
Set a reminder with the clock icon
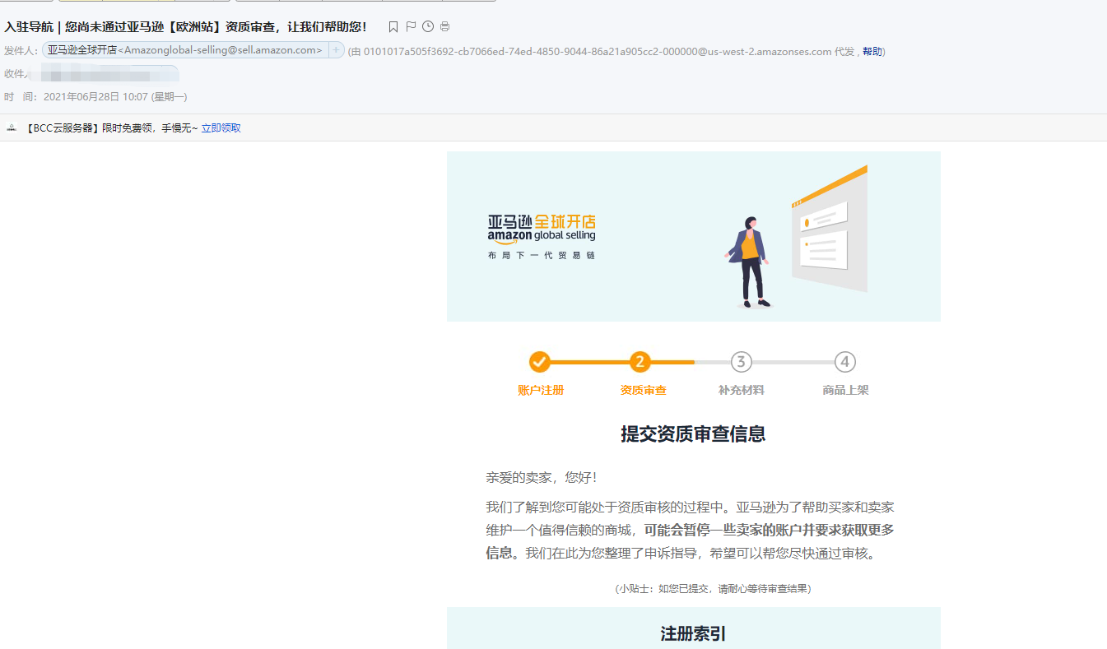coord(428,27)
